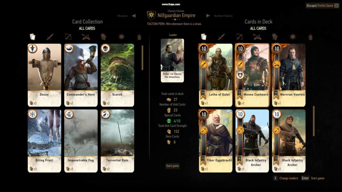Image resolution: width=342 pixels, height=192 pixels.
Task: Switch to previous faction with left arrow
Action: point(134,16)
